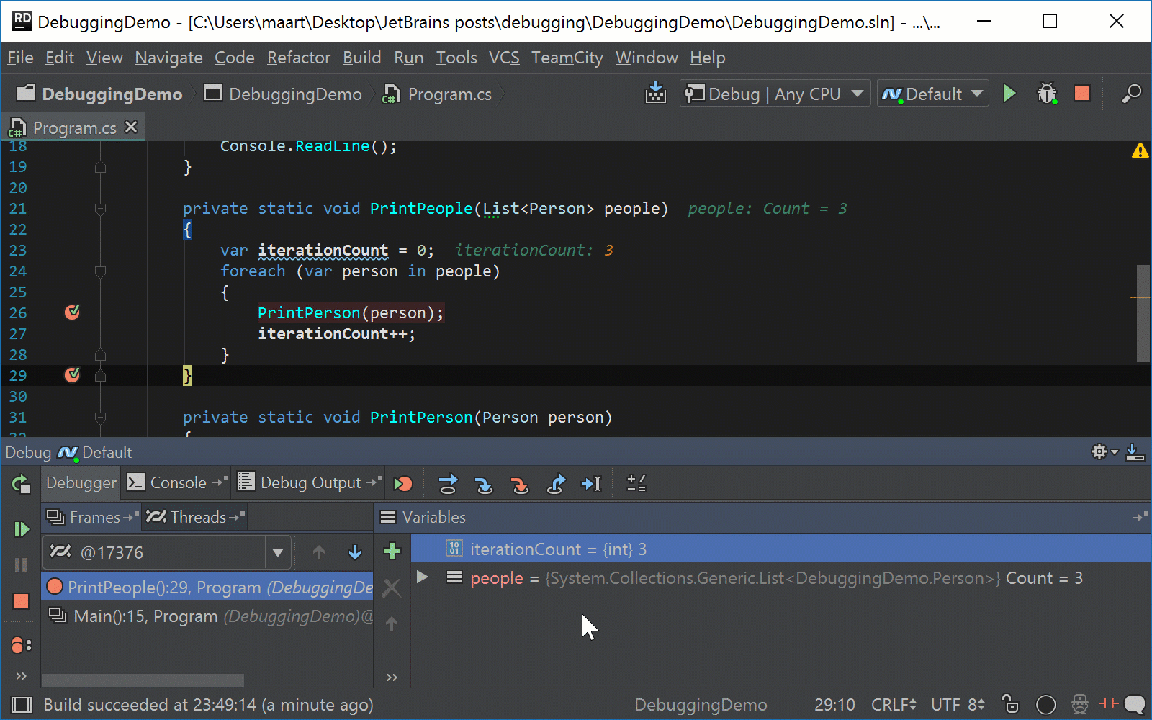
Task: Click the red Stop button in the toolbar
Action: [x=1081, y=94]
